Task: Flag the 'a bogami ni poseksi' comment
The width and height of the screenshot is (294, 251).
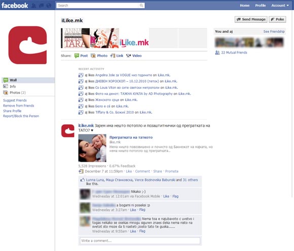Action: click(142, 210)
